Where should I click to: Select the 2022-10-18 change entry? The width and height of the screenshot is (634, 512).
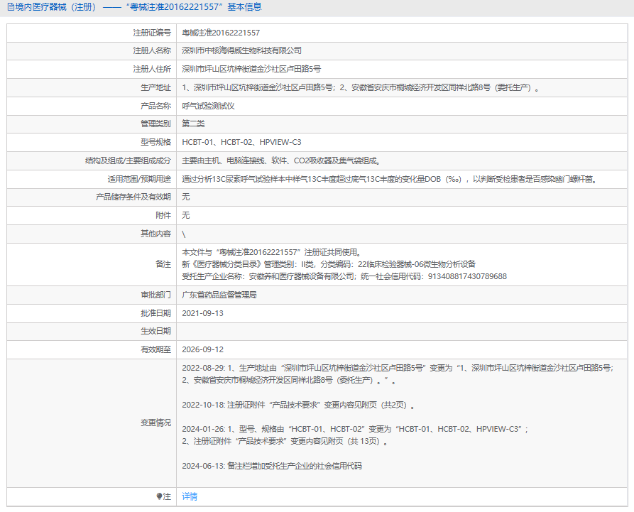[x=298, y=405]
